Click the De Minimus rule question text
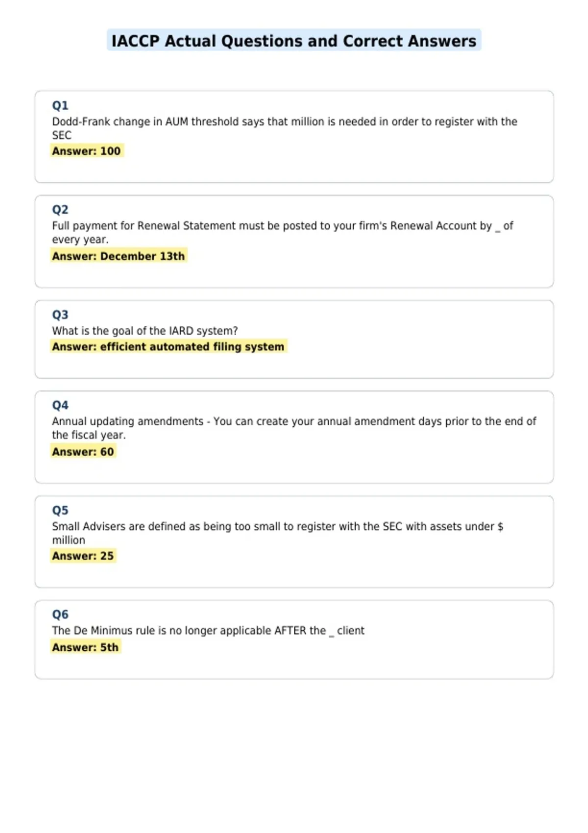 point(208,631)
